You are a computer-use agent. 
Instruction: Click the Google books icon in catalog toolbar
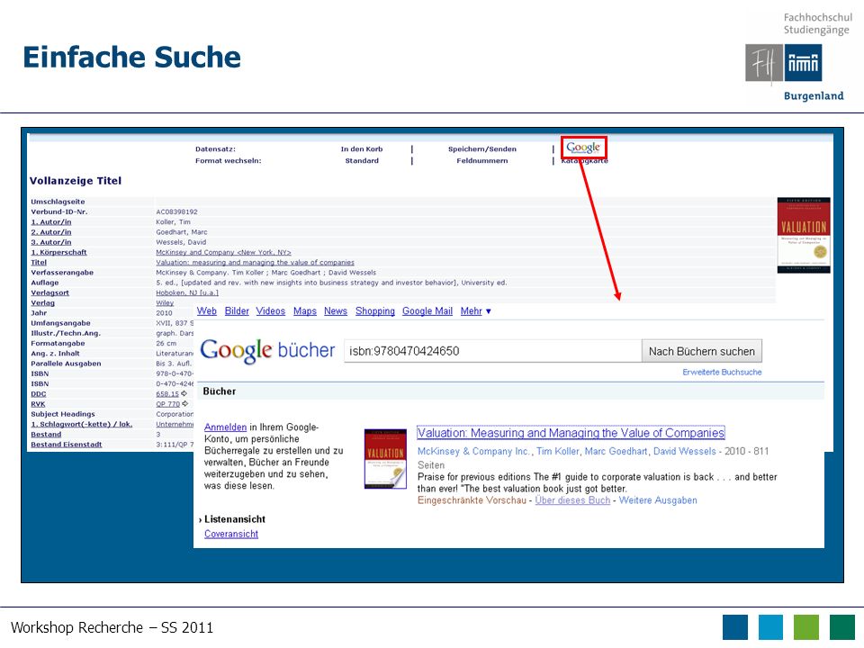583,148
